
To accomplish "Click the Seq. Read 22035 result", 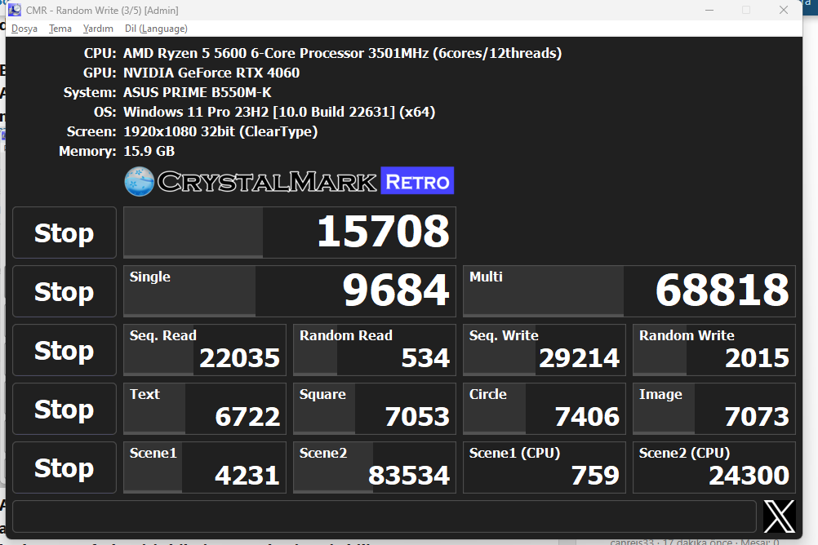I will point(204,351).
